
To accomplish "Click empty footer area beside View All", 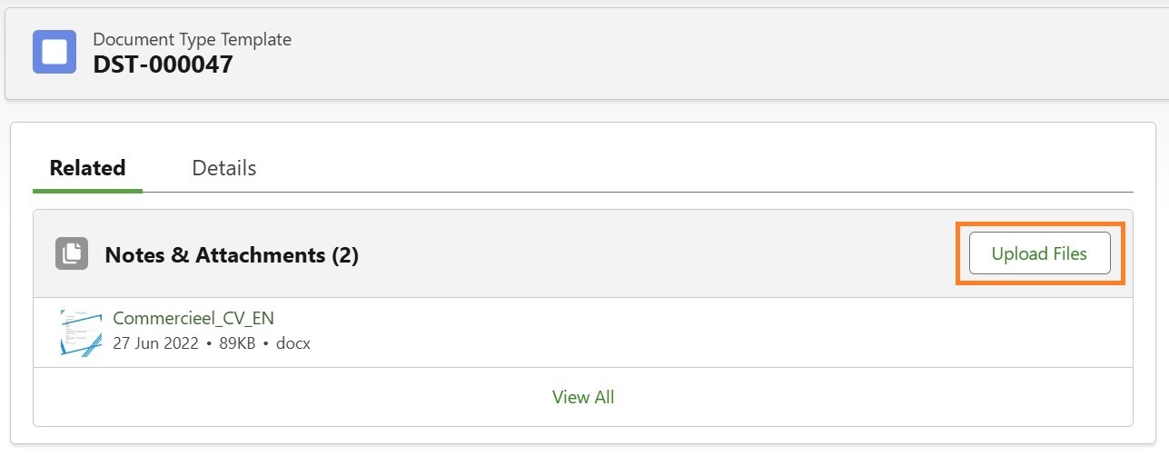I will [863, 397].
